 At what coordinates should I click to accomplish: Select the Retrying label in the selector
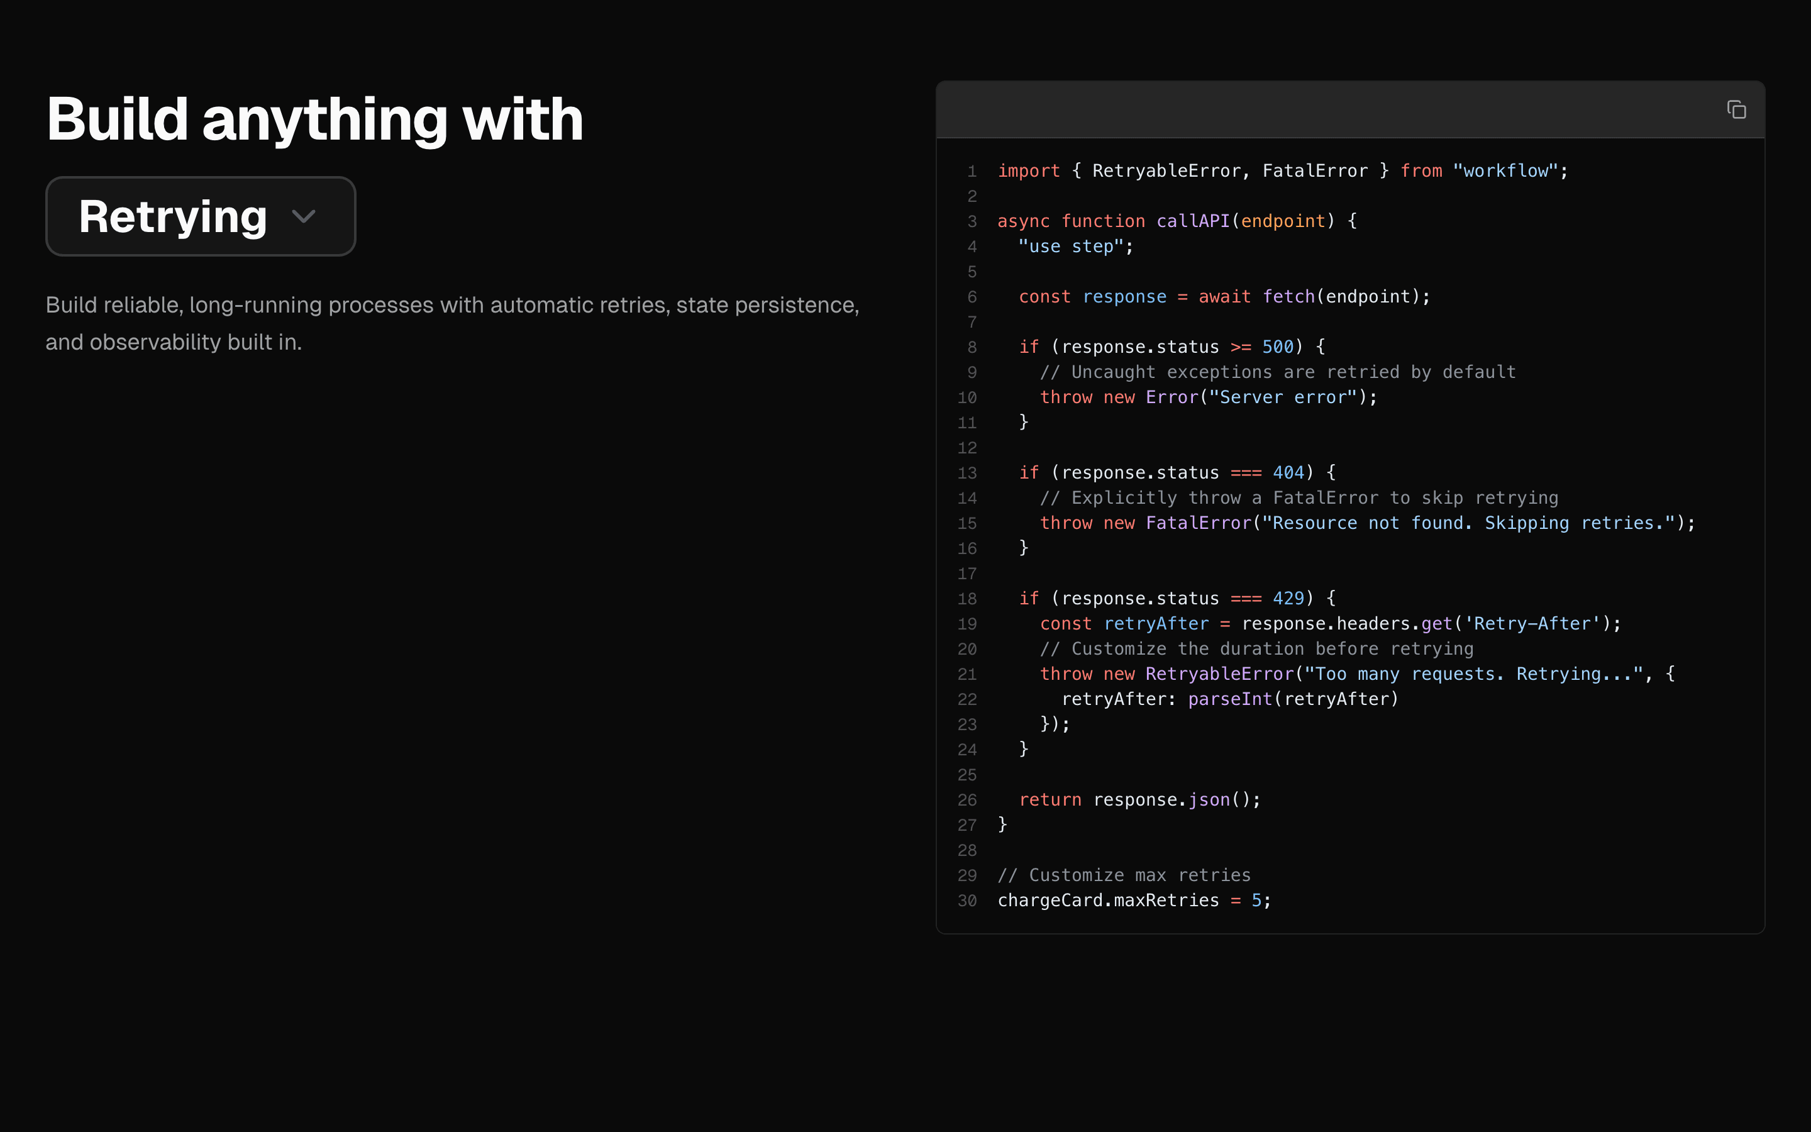coord(172,216)
